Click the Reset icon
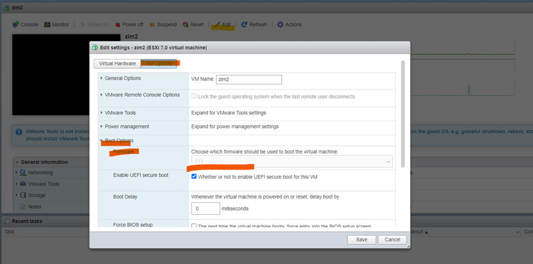 pyautogui.click(x=186, y=25)
